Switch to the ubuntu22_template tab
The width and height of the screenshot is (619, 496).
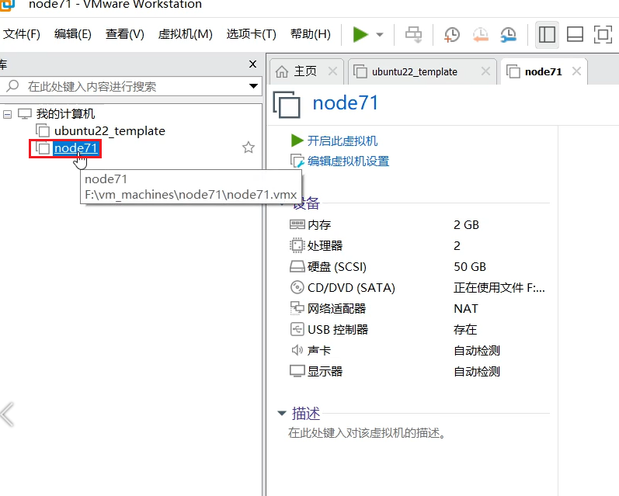415,72
